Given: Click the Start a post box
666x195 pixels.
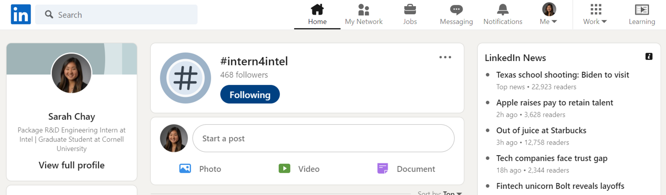Looking at the screenshot, I should 323,138.
